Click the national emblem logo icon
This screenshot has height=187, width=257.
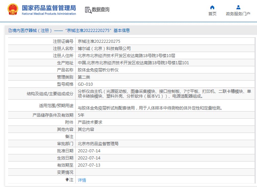(x=13, y=10)
